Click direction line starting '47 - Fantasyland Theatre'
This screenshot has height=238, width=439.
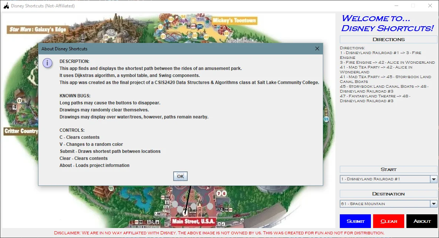tap(375, 98)
